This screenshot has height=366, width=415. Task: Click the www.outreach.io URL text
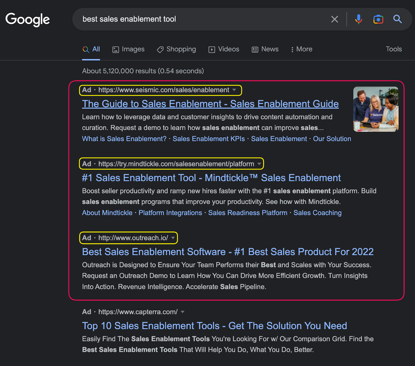click(133, 238)
